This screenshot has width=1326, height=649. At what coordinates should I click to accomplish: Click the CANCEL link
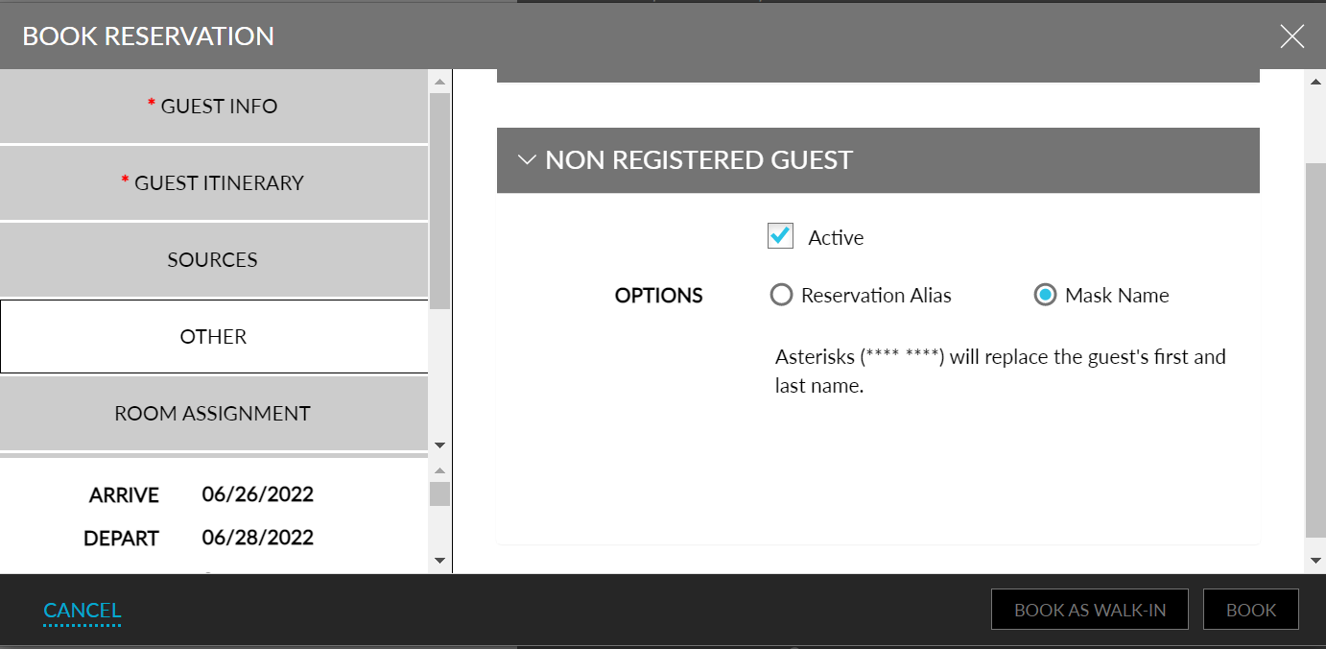[82, 609]
